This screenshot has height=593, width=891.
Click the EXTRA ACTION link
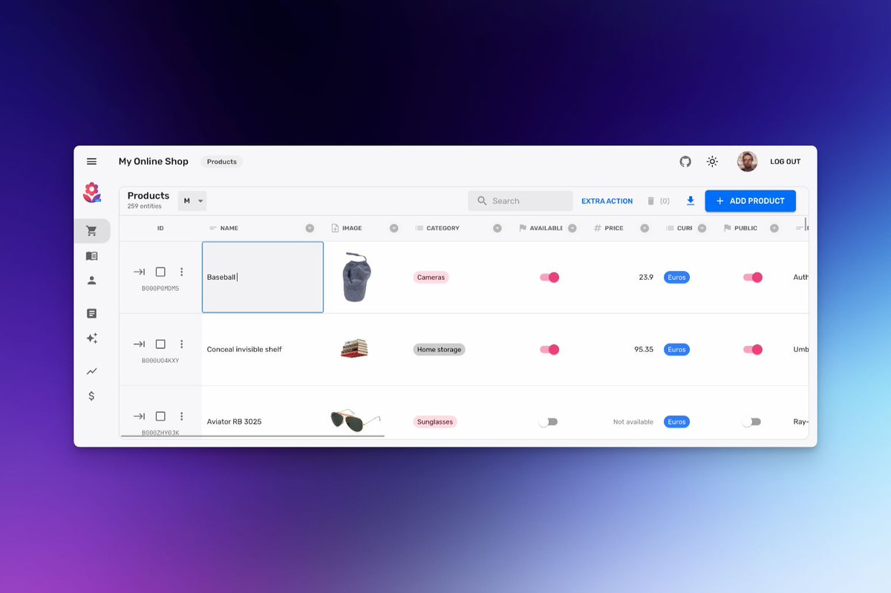tap(607, 200)
